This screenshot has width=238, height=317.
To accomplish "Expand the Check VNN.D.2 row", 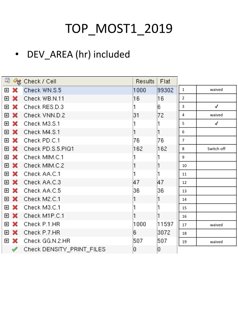I will (x=7, y=115).
